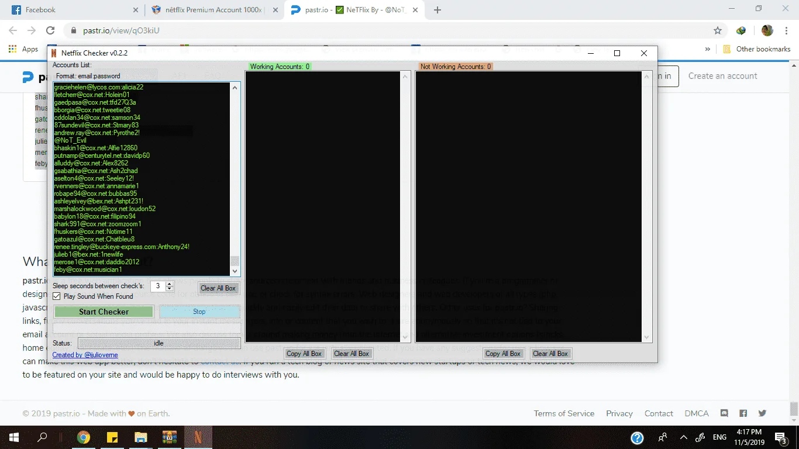Image resolution: width=799 pixels, height=449 pixels.
Task: Close the Facebook tab
Action: tap(136, 10)
